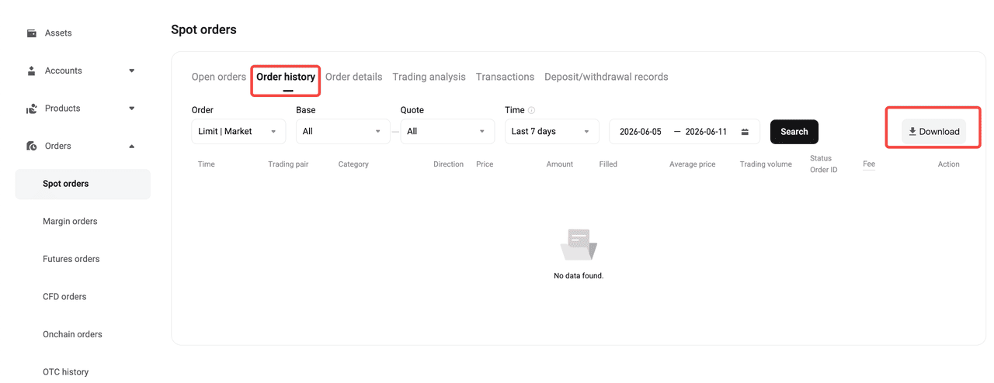Click the Time info icon

tap(531, 110)
